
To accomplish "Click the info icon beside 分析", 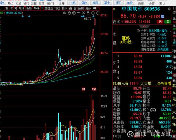I will click(x=138, y=31).
